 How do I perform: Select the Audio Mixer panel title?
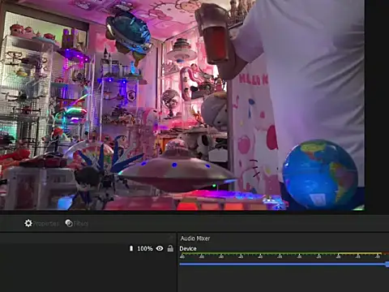(195, 238)
